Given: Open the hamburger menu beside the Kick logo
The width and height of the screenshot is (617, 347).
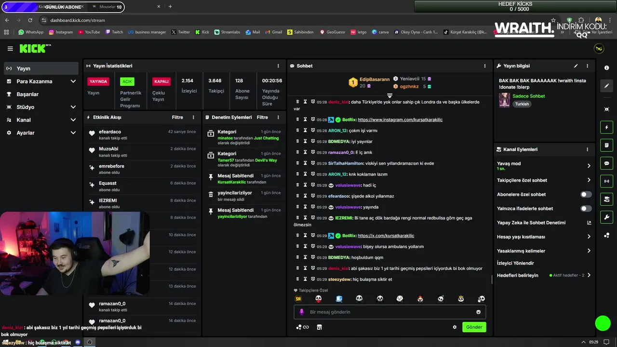Looking at the screenshot, I should pos(10,49).
